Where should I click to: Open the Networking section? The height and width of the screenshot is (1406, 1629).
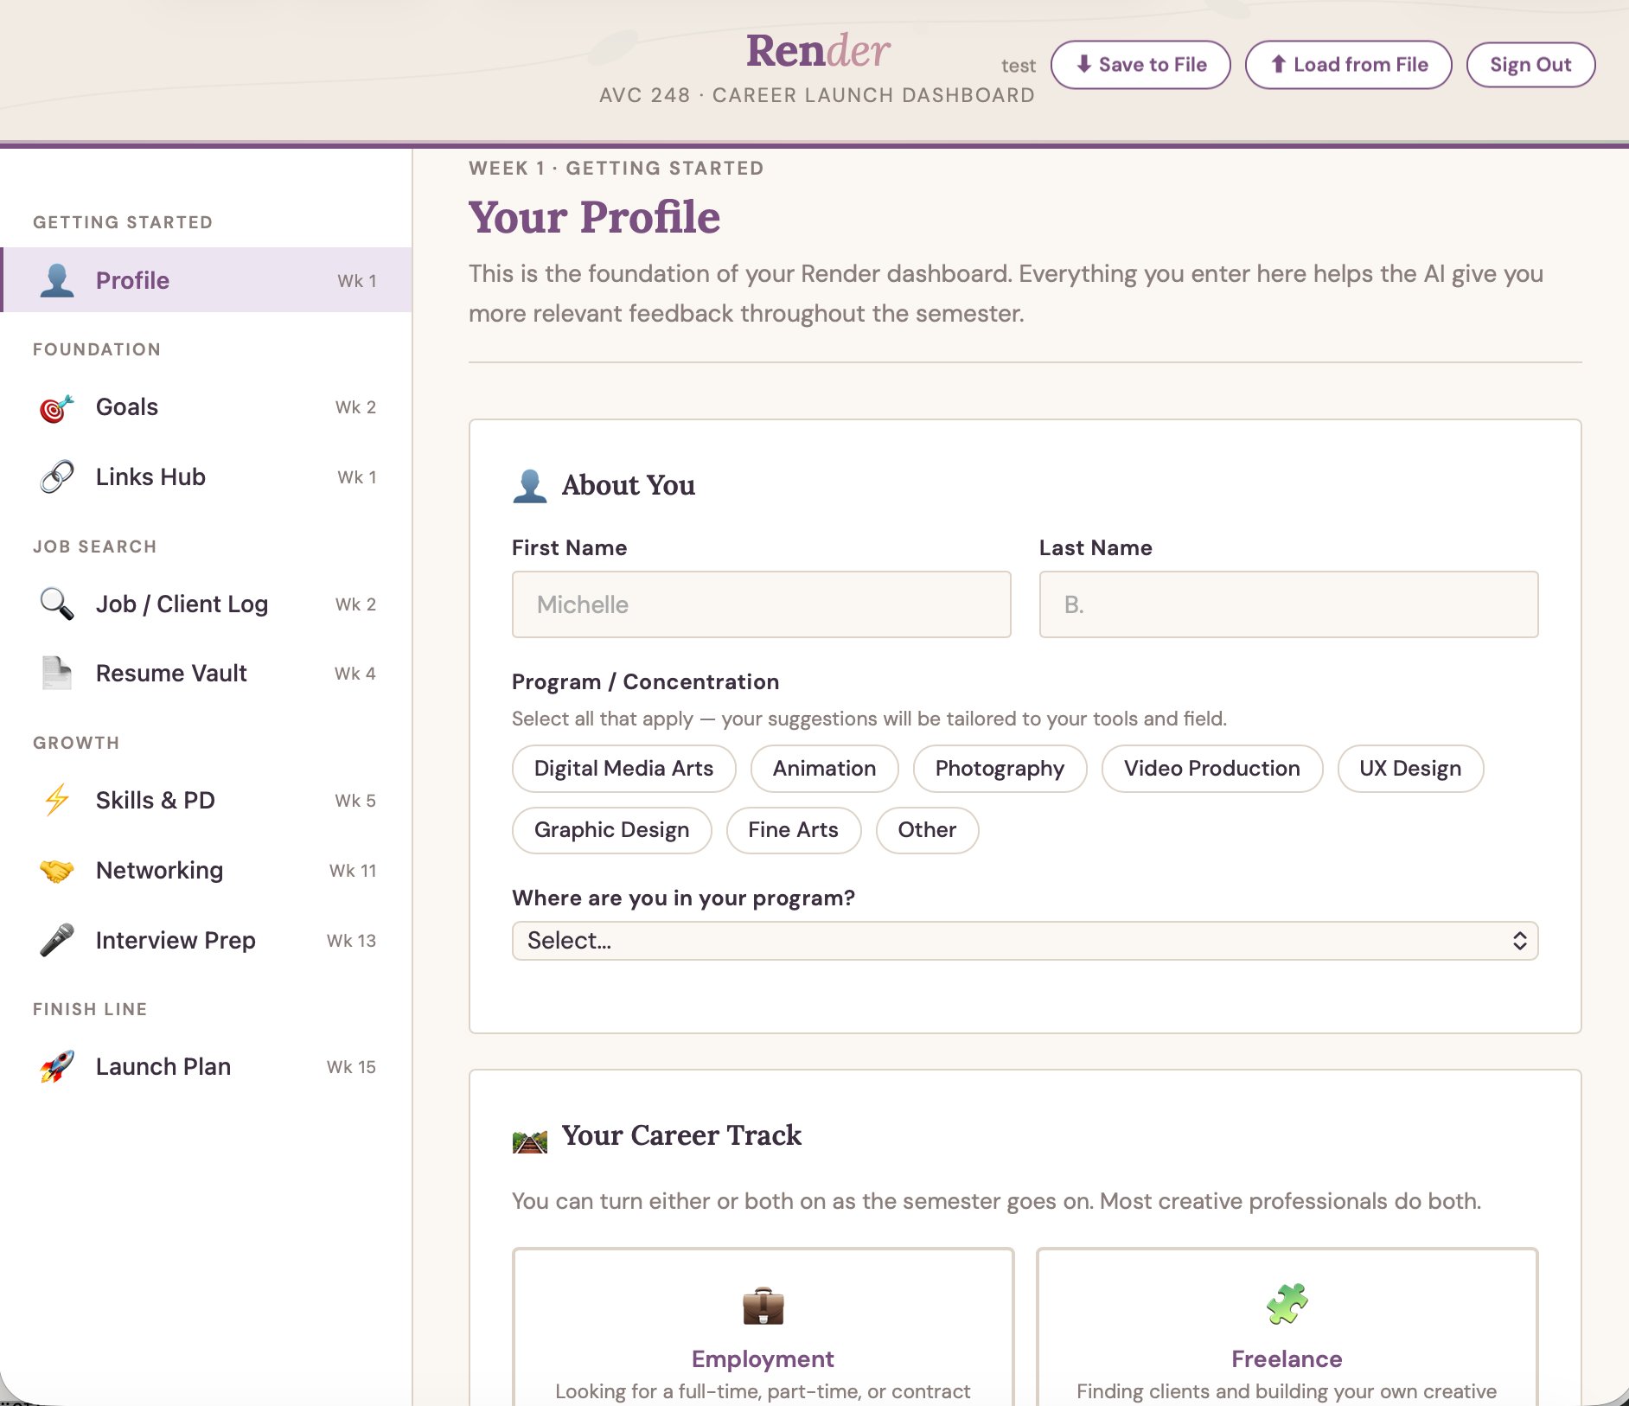[208, 870]
